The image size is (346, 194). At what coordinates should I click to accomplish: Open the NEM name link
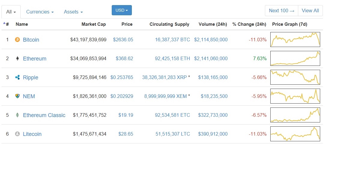[x=29, y=96]
